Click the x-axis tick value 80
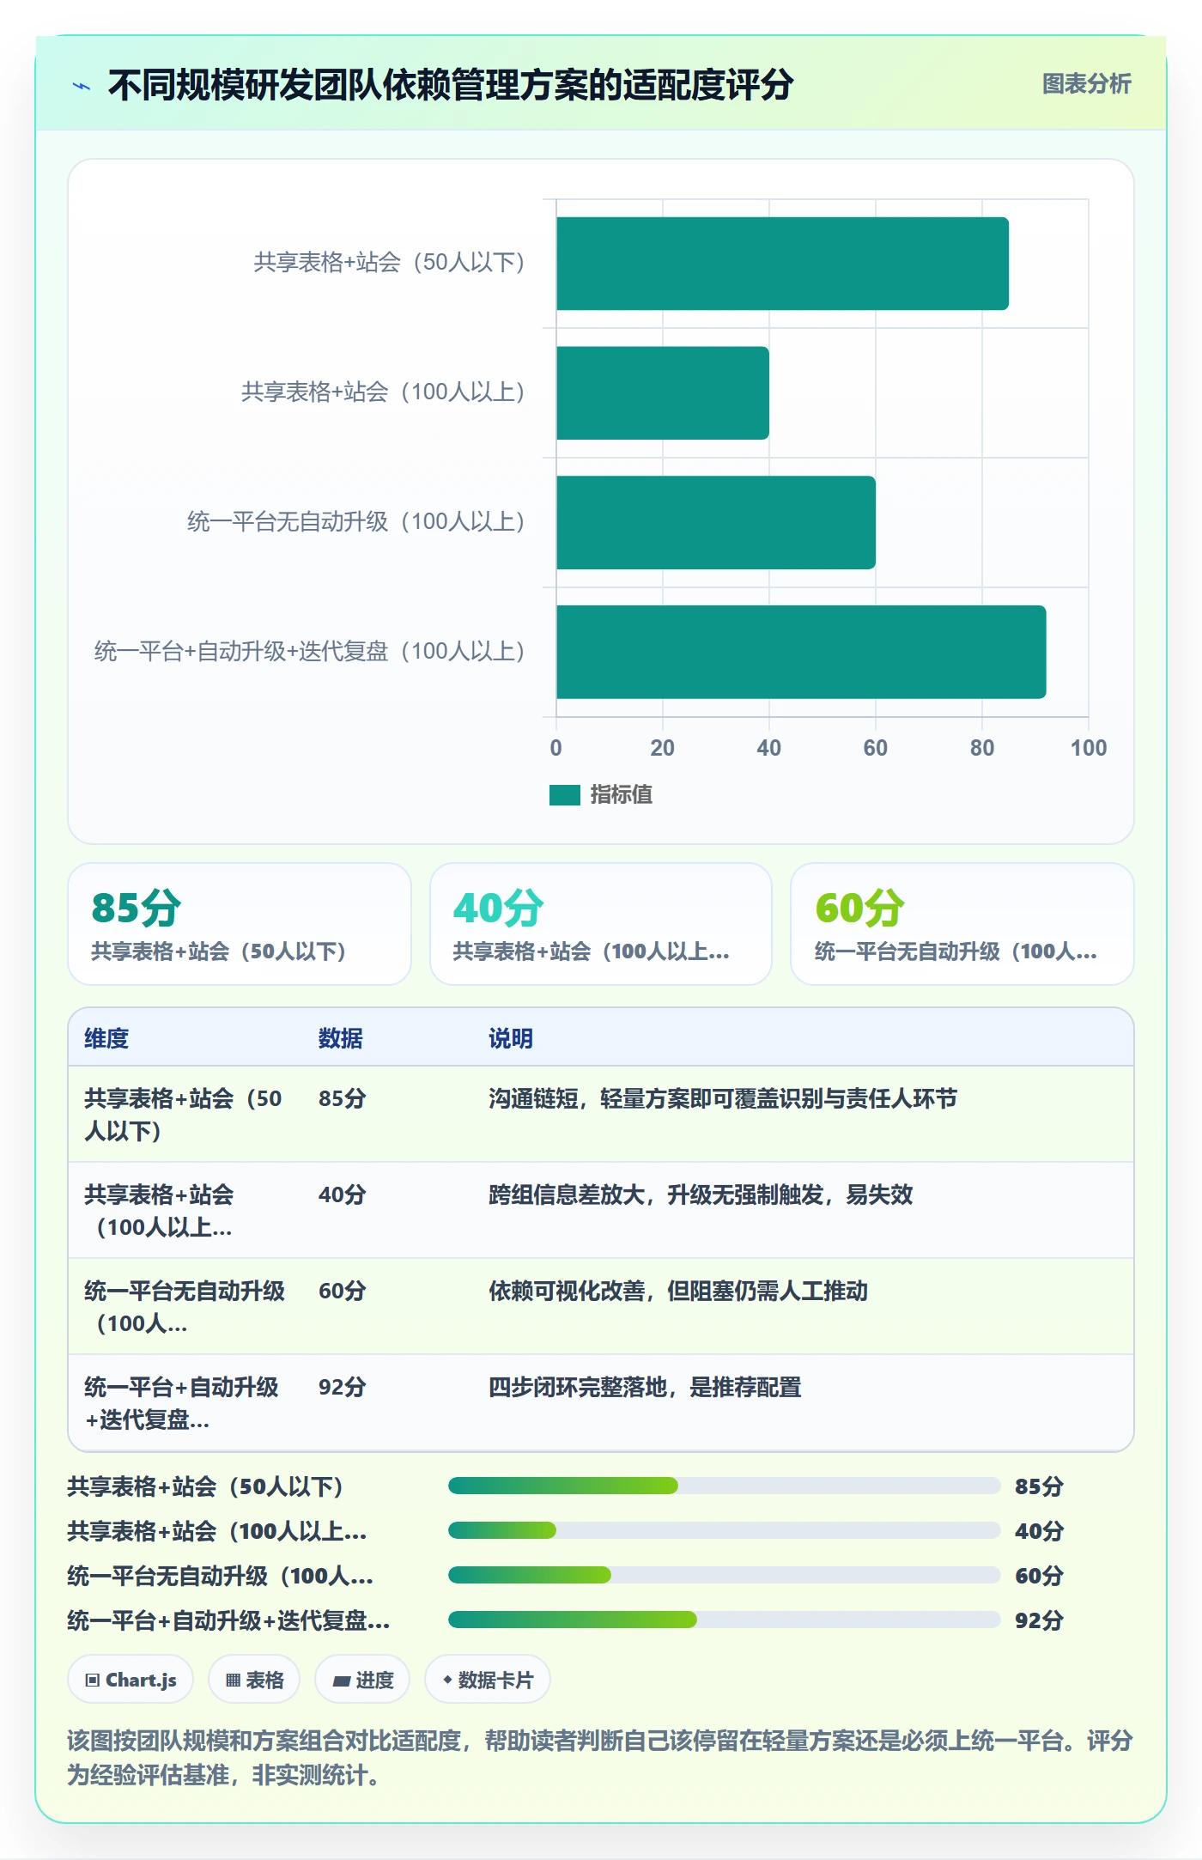 click(x=981, y=748)
